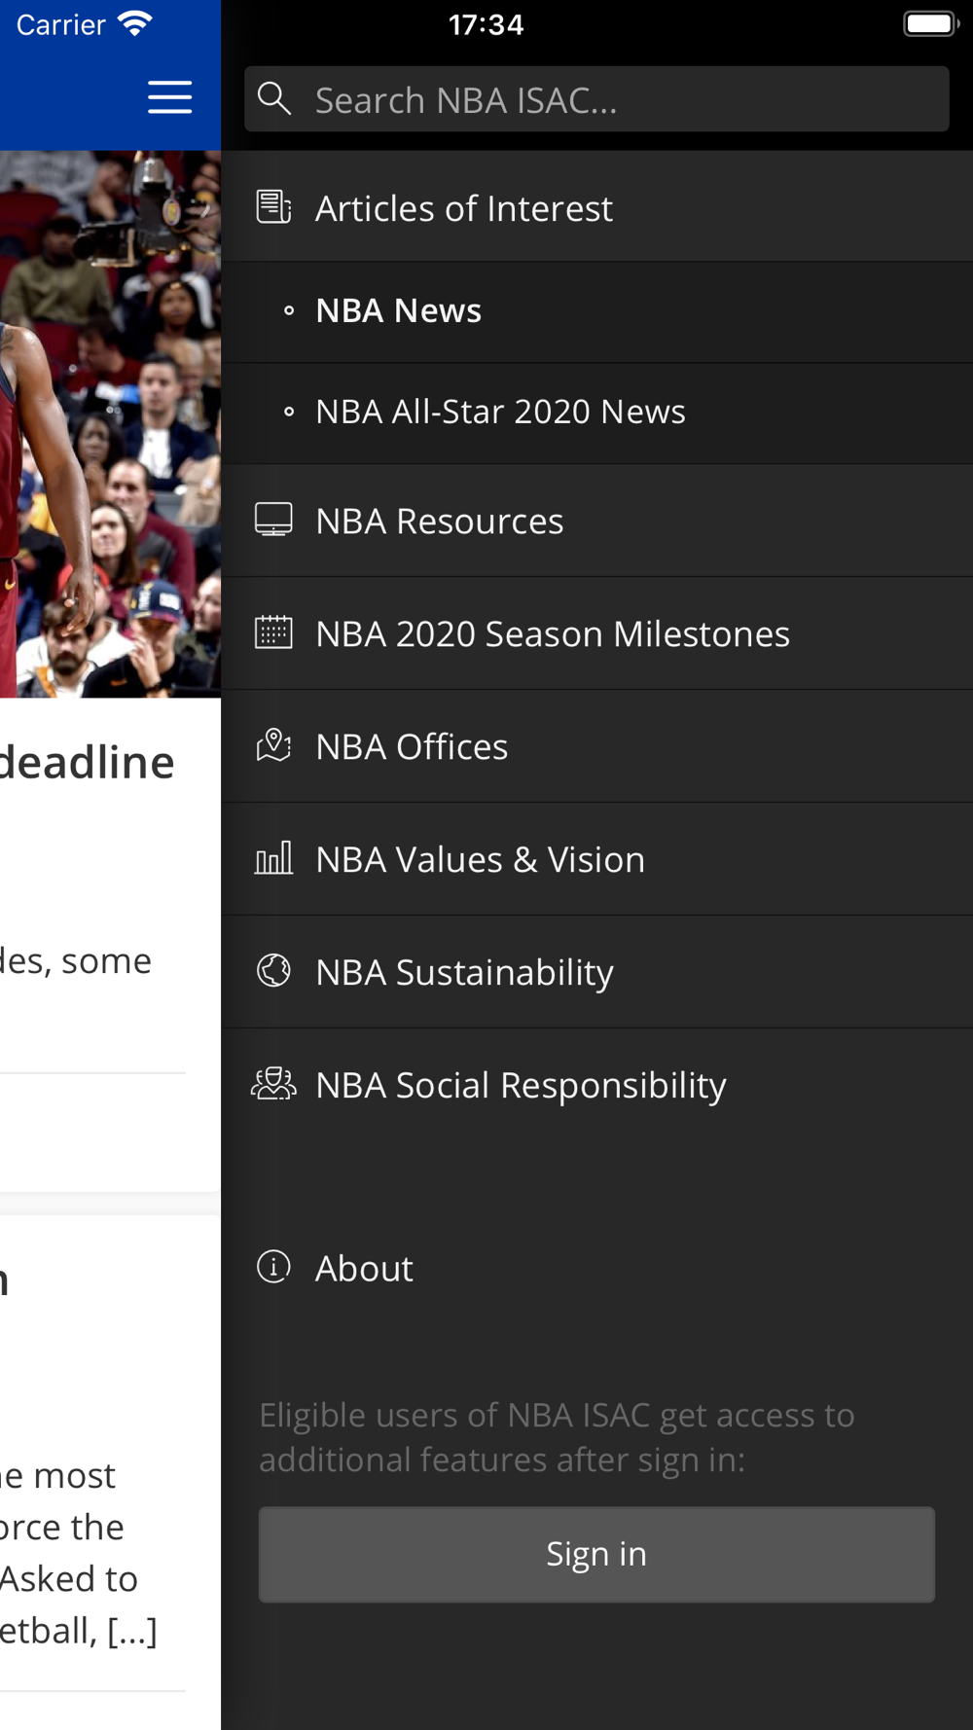Click the Articles of Interest newspaper icon
Viewport: 973px width, 1730px height.
pyautogui.click(x=273, y=207)
